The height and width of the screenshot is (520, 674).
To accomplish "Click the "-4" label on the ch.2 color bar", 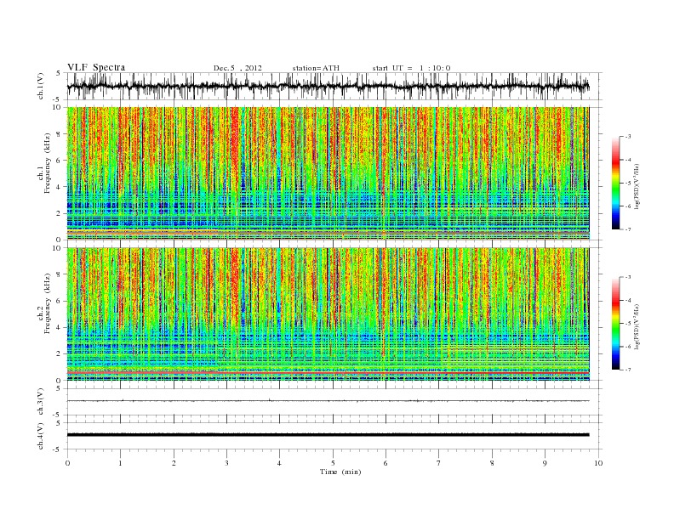I will (x=627, y=300).
